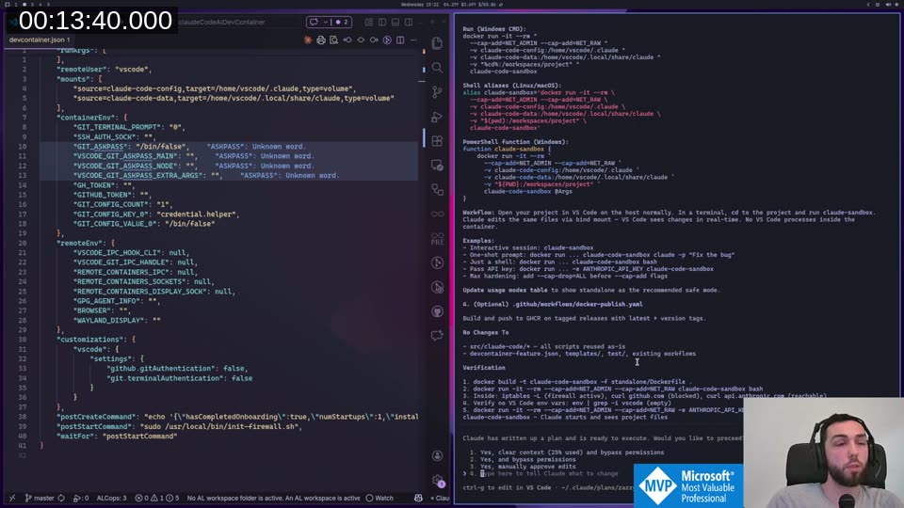Viewport: 904px width, 508px height.
Task: Toggle the primary sidebar layout icon
Action: coord(382,22)
